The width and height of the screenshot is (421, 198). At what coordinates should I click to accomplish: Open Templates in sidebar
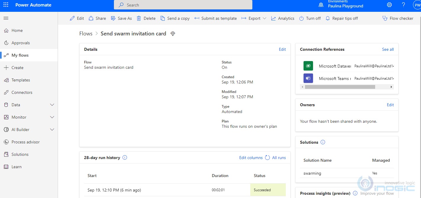tap(29, 80)
